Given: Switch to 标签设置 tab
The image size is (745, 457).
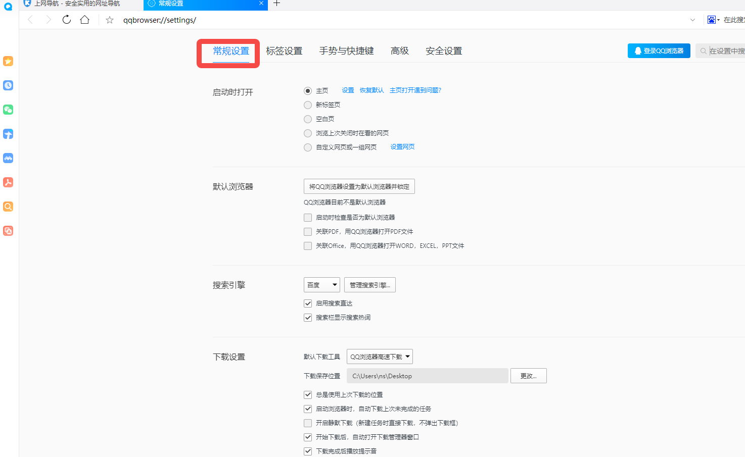Looking at the screenshot, I should (x=284, y=51).
